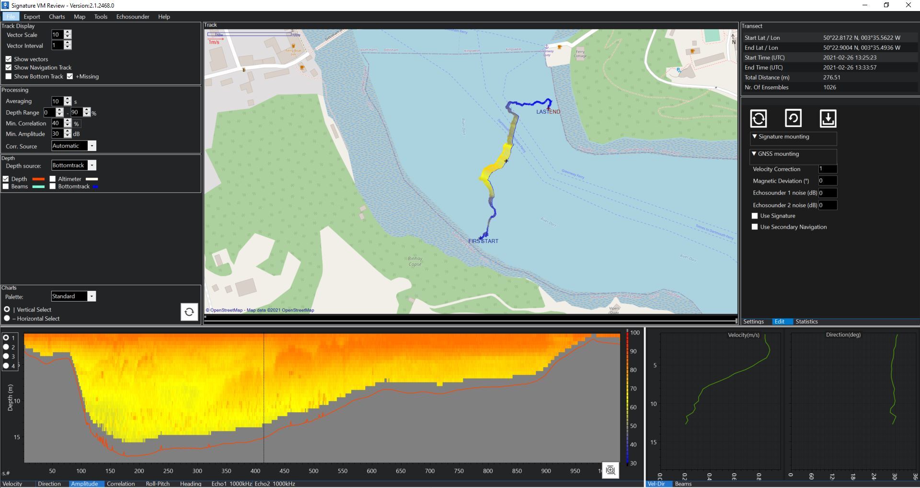
Task: Click the Magnetic Deviation input field
Action: 827,181
